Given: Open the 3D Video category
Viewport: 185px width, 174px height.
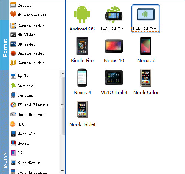Looking at the screenshot, I should tap(37, 44).
